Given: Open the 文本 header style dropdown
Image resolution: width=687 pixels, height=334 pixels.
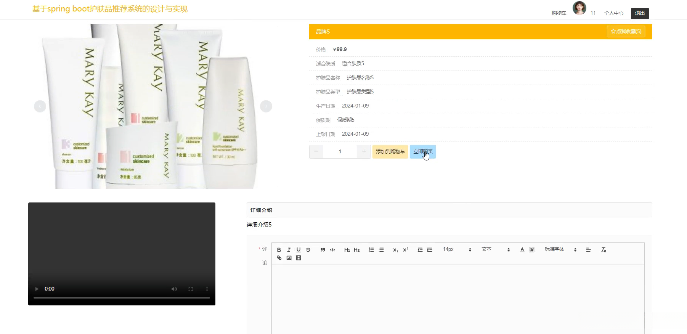Looking at the screenshot, I should (495, 249).
